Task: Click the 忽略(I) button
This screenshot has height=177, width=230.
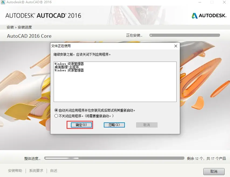Action: tap(114, 125)
